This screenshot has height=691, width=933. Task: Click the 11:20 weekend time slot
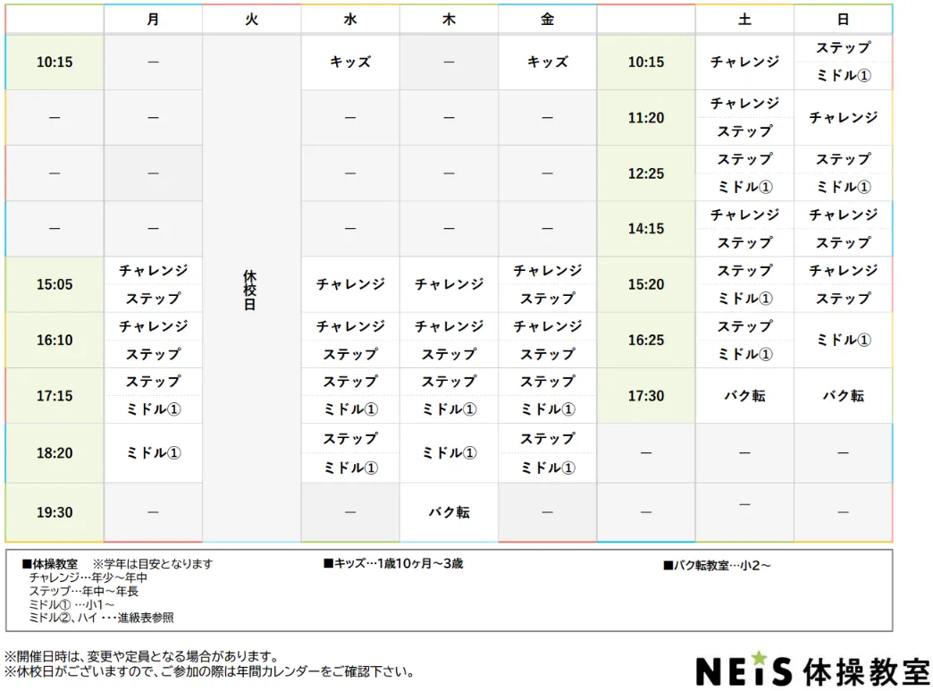coord(646,118)
